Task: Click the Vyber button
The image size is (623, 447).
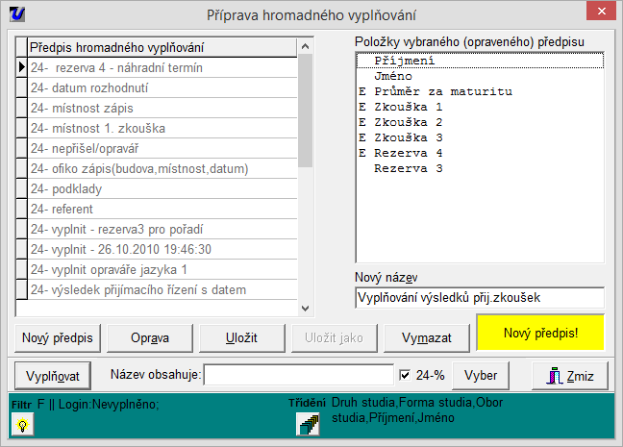Action: click(481, 375)
